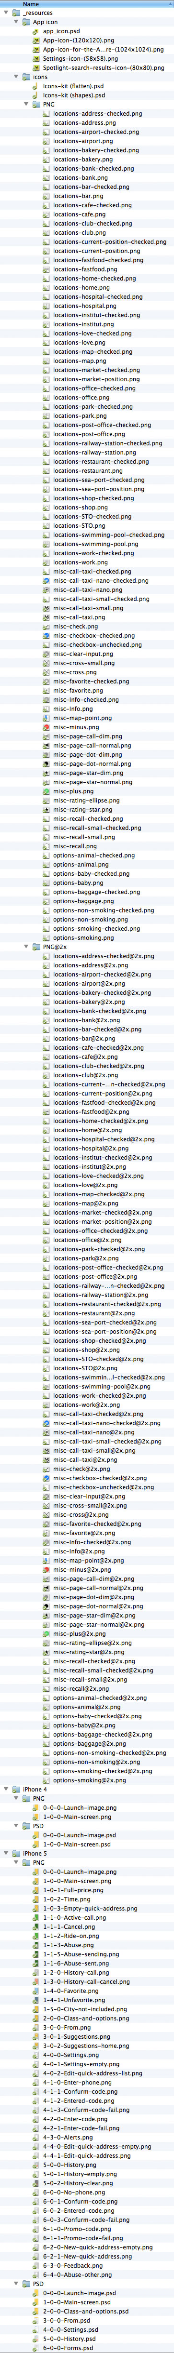This screenshot has width=174, height=2353.
Task: Click the locations-park.png file icon
Action: (x=46, y=415)
